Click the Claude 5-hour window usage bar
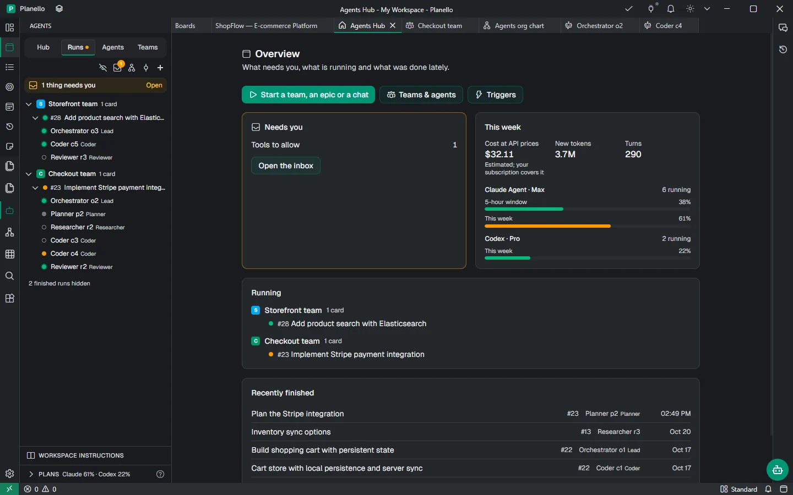Viewport: 793px width, 495px height. coord(588,209)
